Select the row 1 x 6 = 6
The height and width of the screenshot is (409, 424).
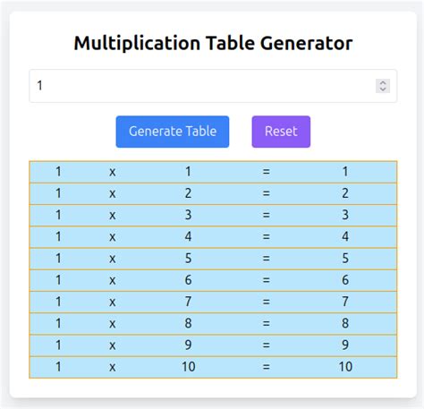click(x=213, y=280)
